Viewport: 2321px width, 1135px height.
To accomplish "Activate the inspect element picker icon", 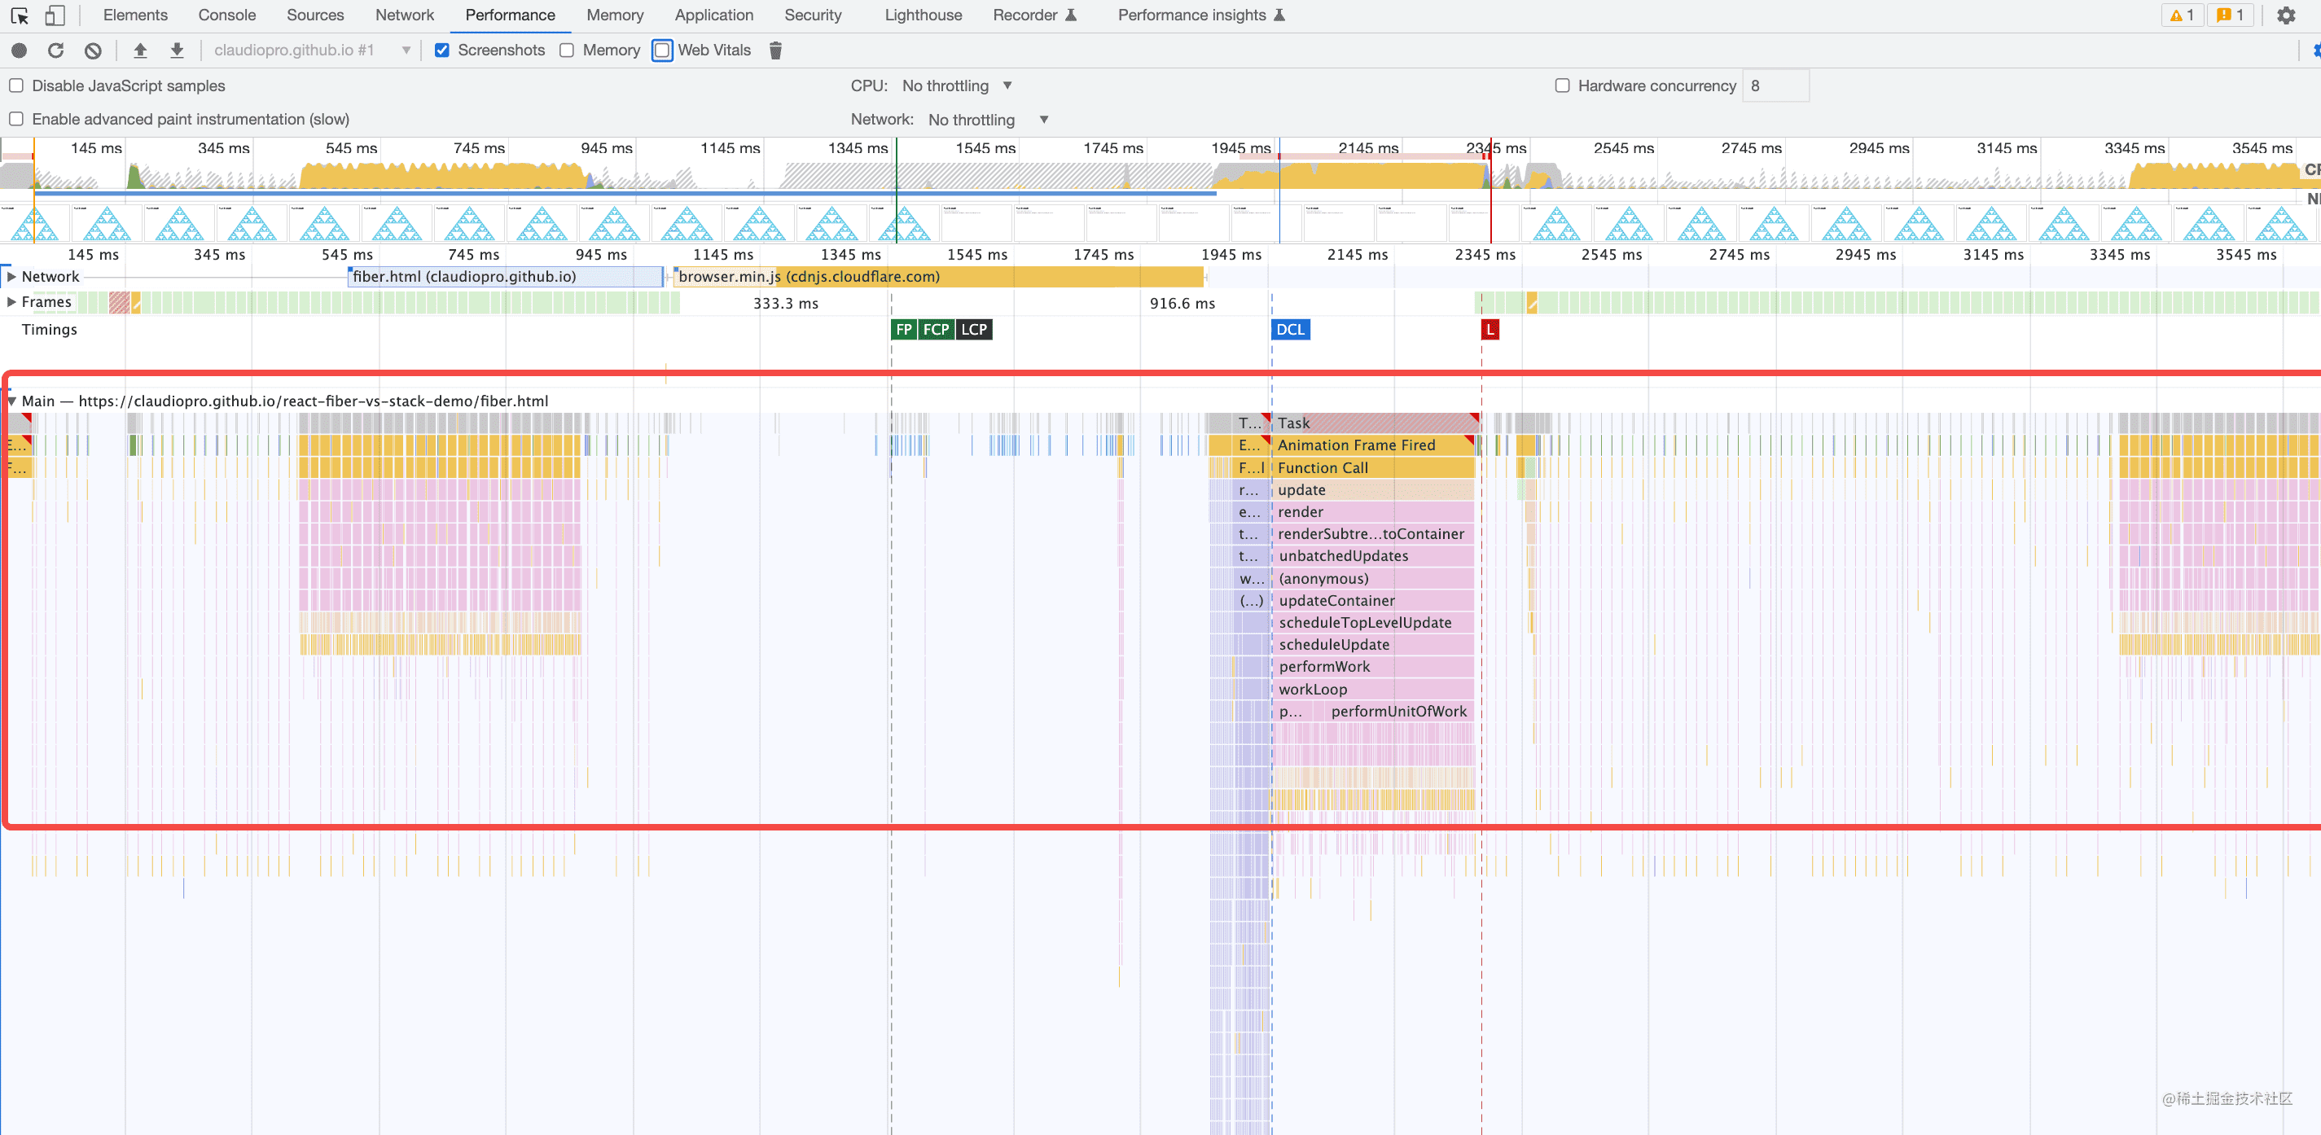I will [x=20, y=15].
